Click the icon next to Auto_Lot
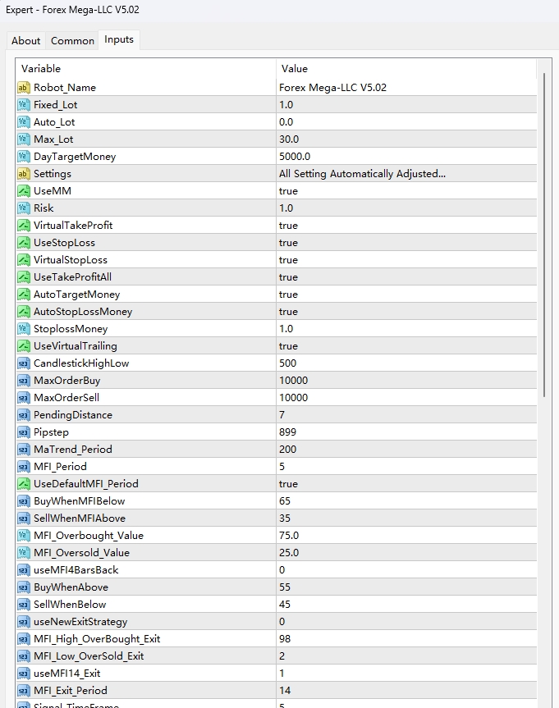 (x=24, y=122)
